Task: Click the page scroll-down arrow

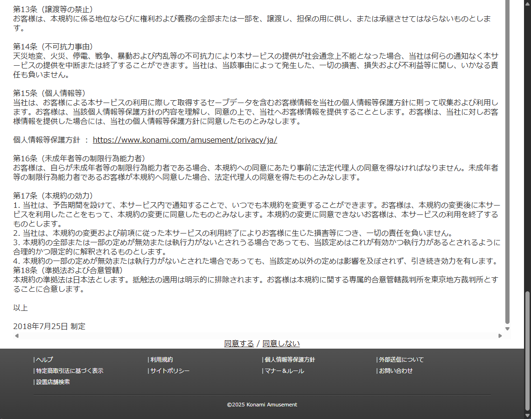Action: point(527,415)
